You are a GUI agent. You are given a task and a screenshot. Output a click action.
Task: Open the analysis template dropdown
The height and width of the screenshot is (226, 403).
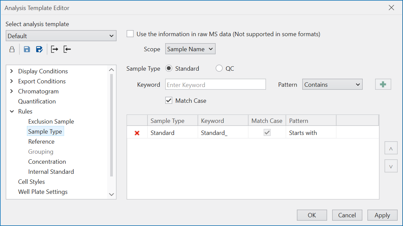click(61, 36)
